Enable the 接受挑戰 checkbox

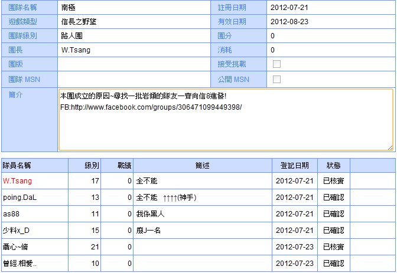click(276, 64)
